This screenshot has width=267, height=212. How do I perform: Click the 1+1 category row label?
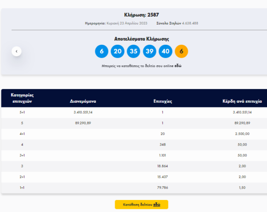tap(22, 188)
